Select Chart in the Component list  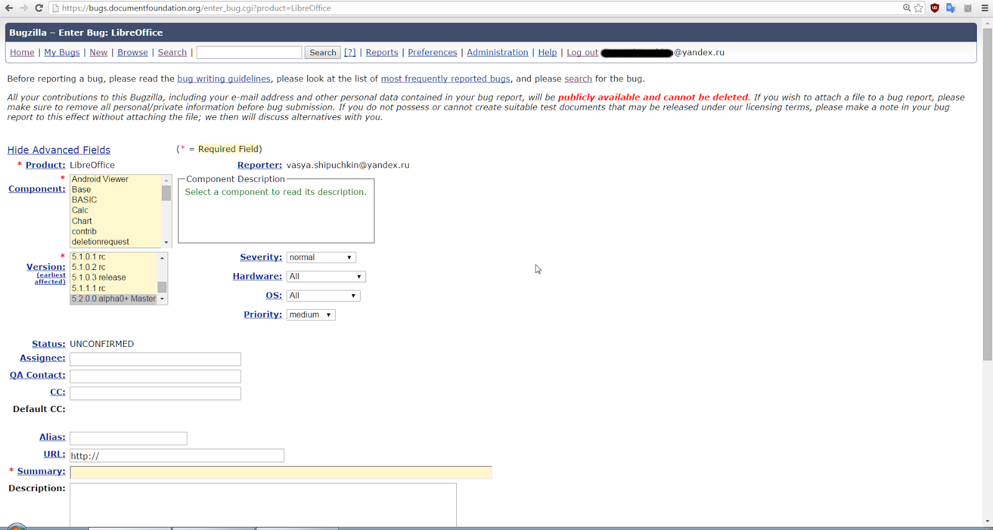tap(115, 221)
